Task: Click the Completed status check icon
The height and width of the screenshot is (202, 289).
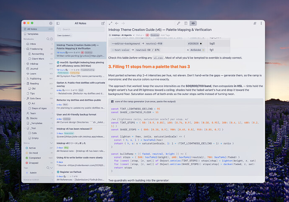Action: pos(27,158)
